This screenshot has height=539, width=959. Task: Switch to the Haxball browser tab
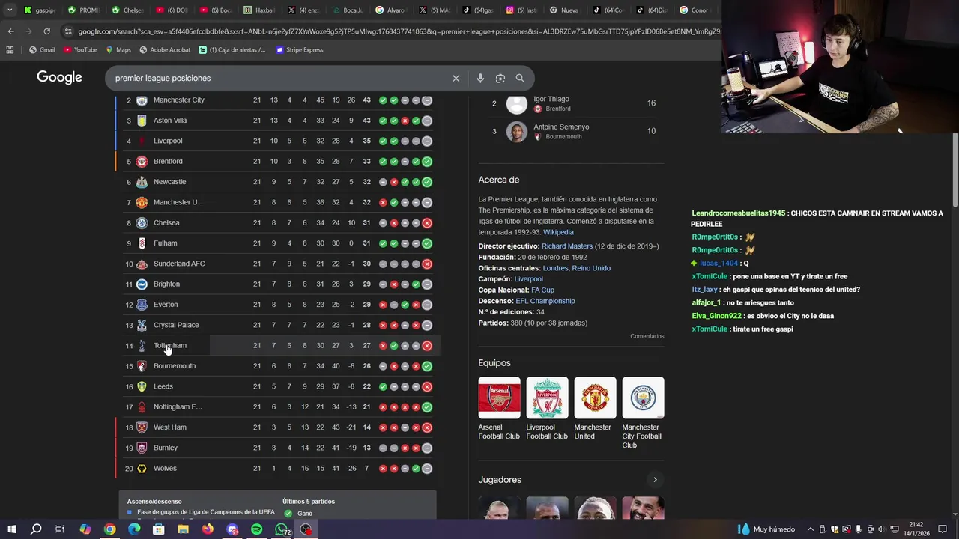pos(260,10)
